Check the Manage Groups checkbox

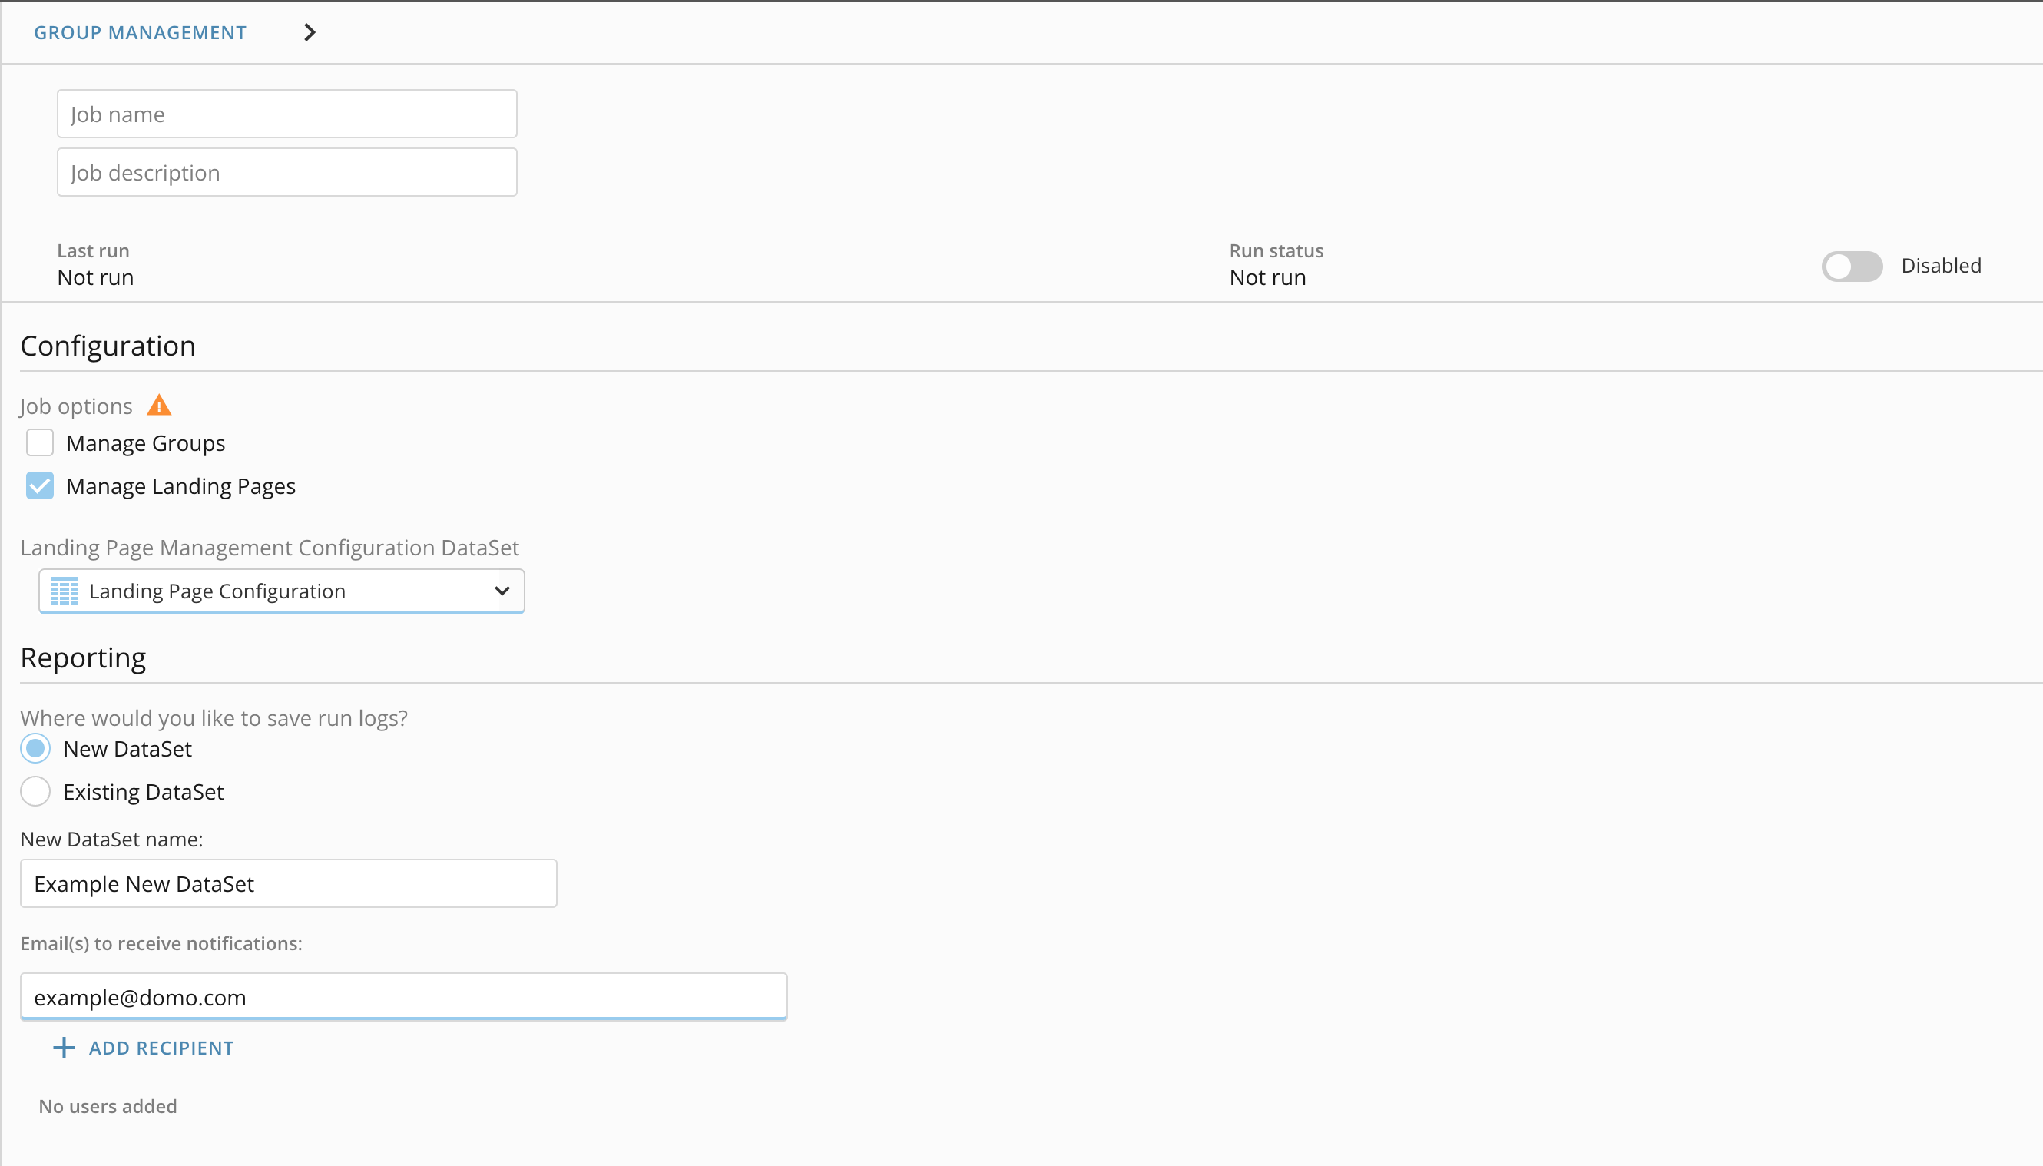[40, 443]
